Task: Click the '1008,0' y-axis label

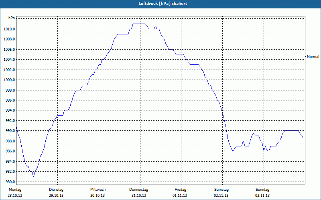Action: coord(9,39)
